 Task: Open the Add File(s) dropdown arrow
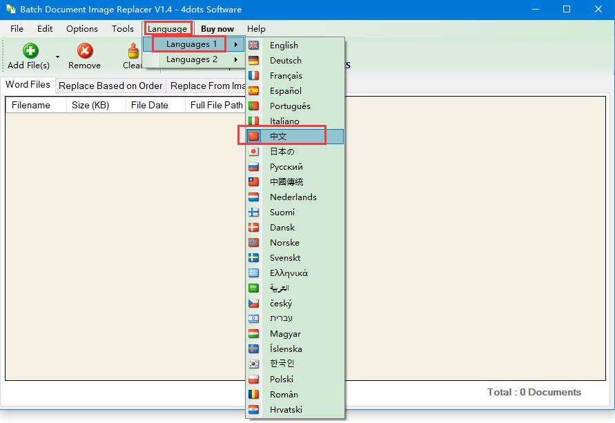pyautogui.click(x=58, y=57)
